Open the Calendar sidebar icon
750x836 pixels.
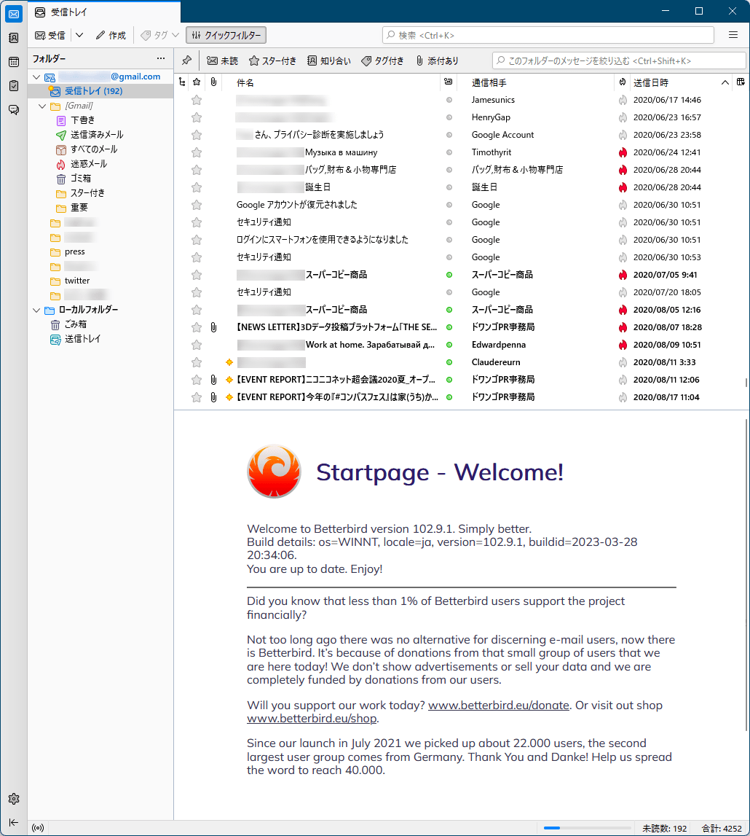pos(14,62)
